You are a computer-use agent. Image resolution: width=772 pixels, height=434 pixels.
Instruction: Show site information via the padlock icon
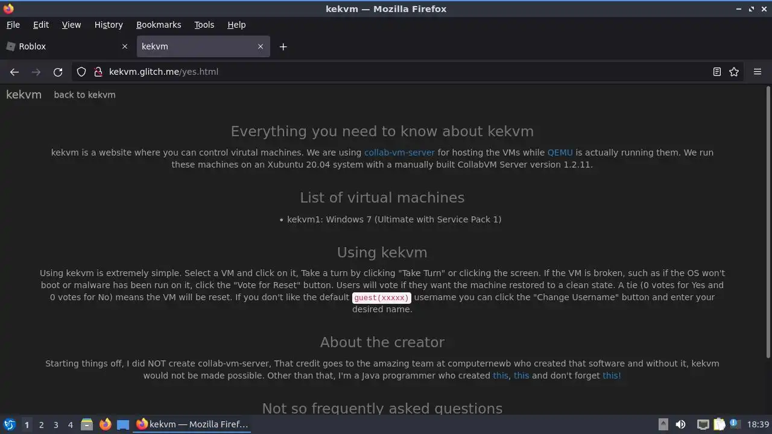tap(98, 72)
